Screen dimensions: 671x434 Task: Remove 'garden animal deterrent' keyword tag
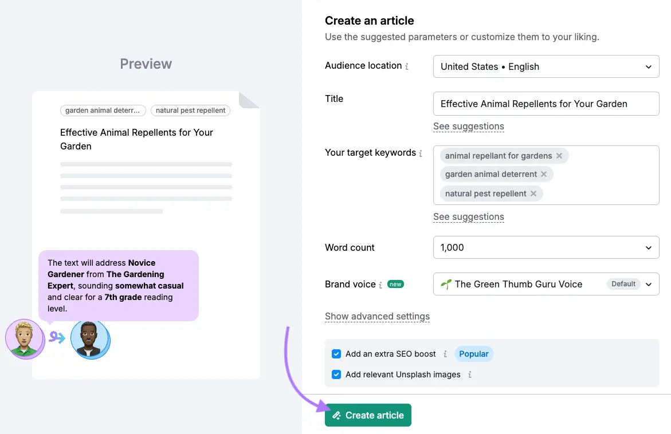coord(544,174)
